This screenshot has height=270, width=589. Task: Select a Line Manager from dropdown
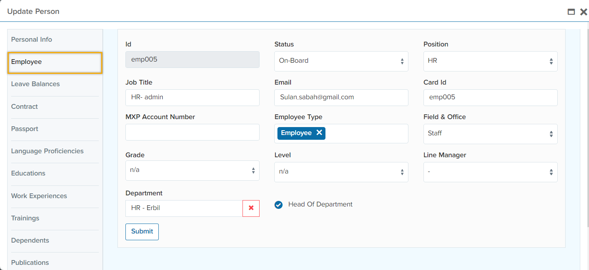click(490, 172)
